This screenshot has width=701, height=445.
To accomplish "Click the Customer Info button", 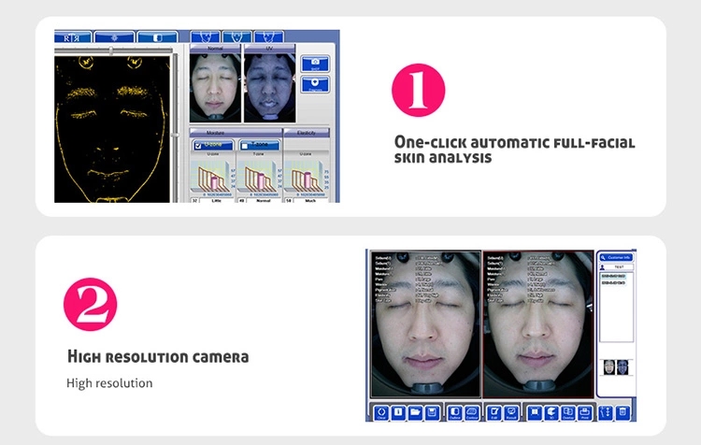I will (615, 256).
